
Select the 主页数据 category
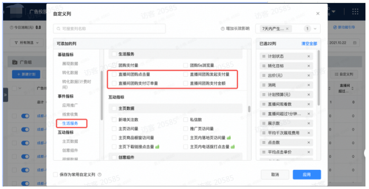70,141
